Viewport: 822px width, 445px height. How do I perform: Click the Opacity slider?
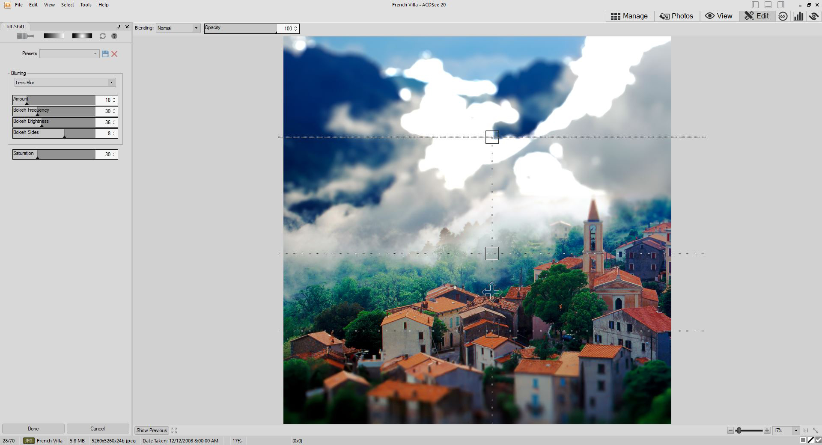click(x=241, y=29)
